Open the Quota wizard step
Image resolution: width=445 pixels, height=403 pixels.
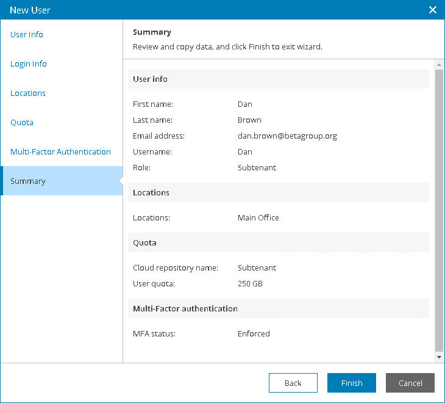[x=22, y=123]
